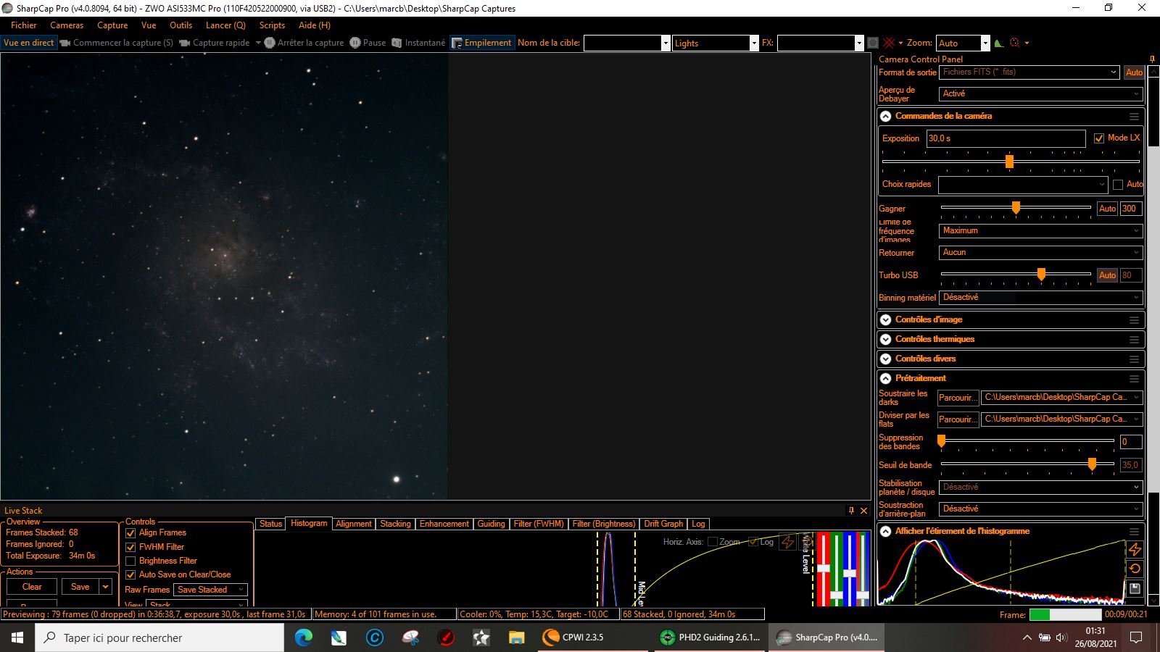Open the Outils menu

point(181,25)
